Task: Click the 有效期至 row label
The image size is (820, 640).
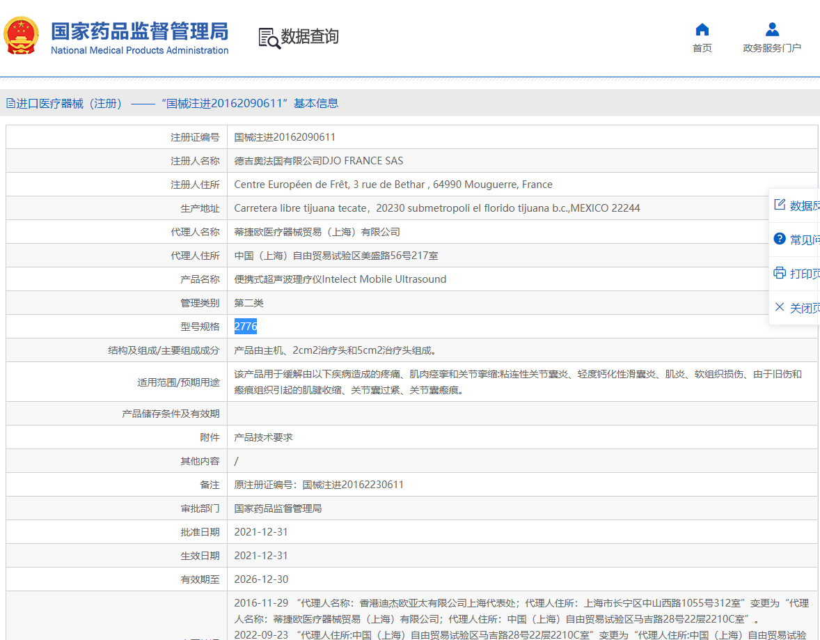Action: (200, 579)
